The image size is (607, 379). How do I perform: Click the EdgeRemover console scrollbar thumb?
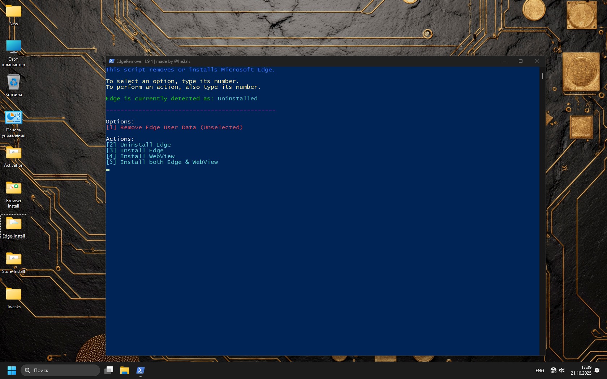542,76
